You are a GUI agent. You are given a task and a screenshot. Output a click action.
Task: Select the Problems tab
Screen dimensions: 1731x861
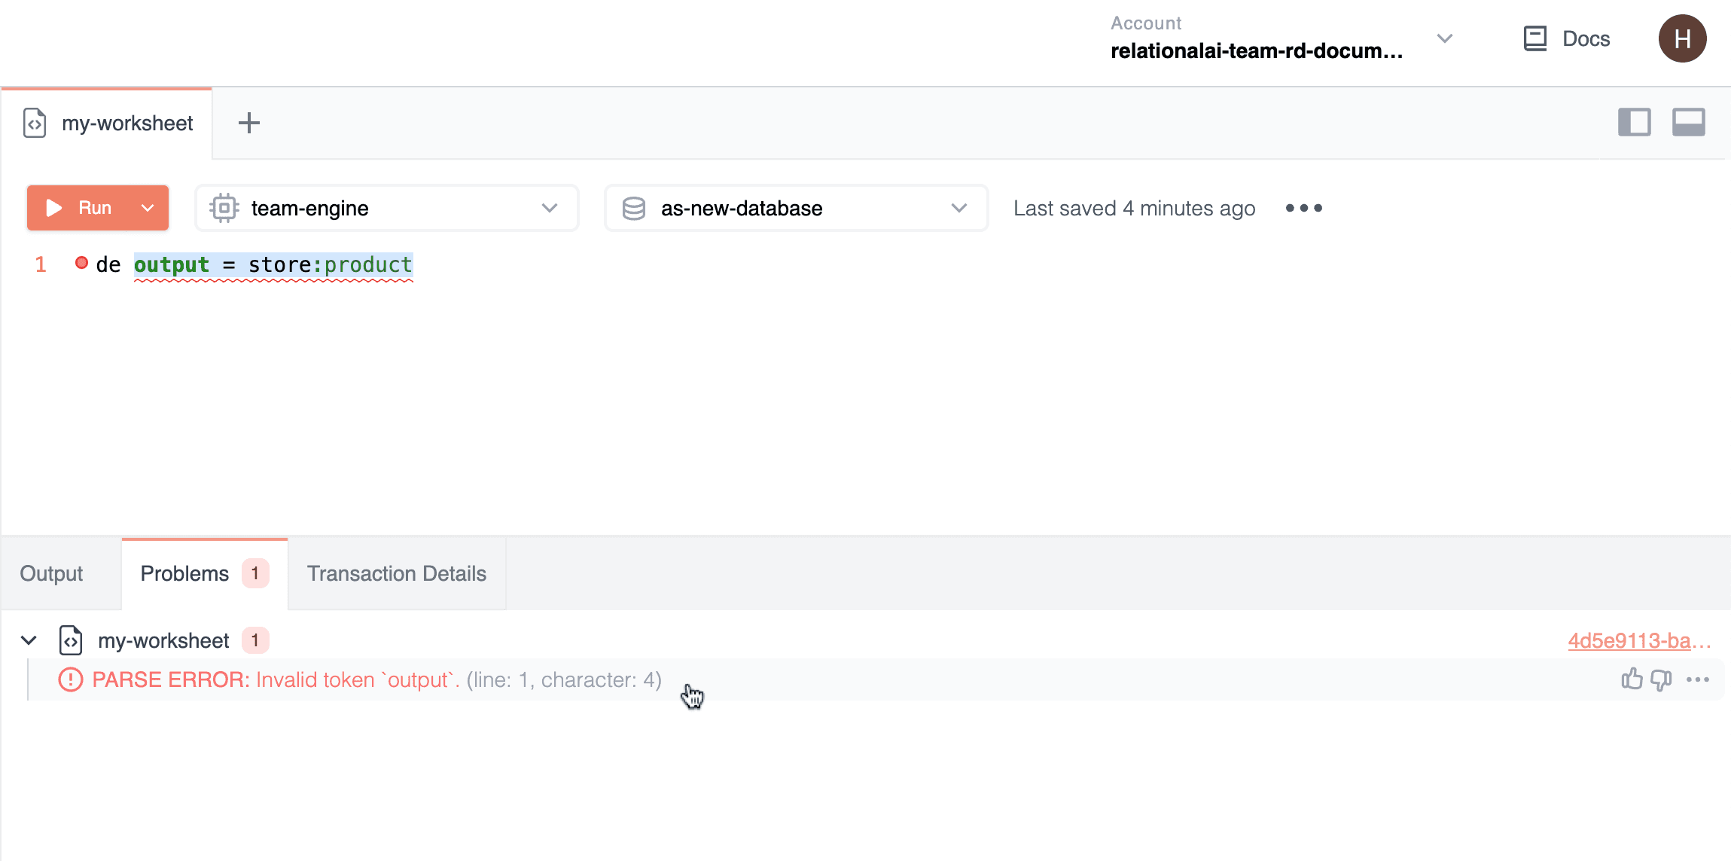click(x=184, y=573)
